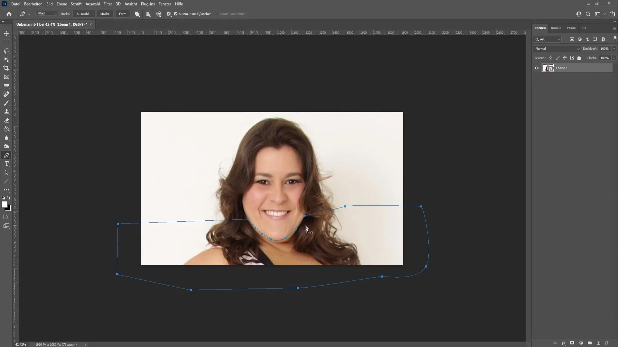Click the Healing Brush tool
The width and height of the screenshot is (618, 347).
pyautogui.click(x=6, y=94)
